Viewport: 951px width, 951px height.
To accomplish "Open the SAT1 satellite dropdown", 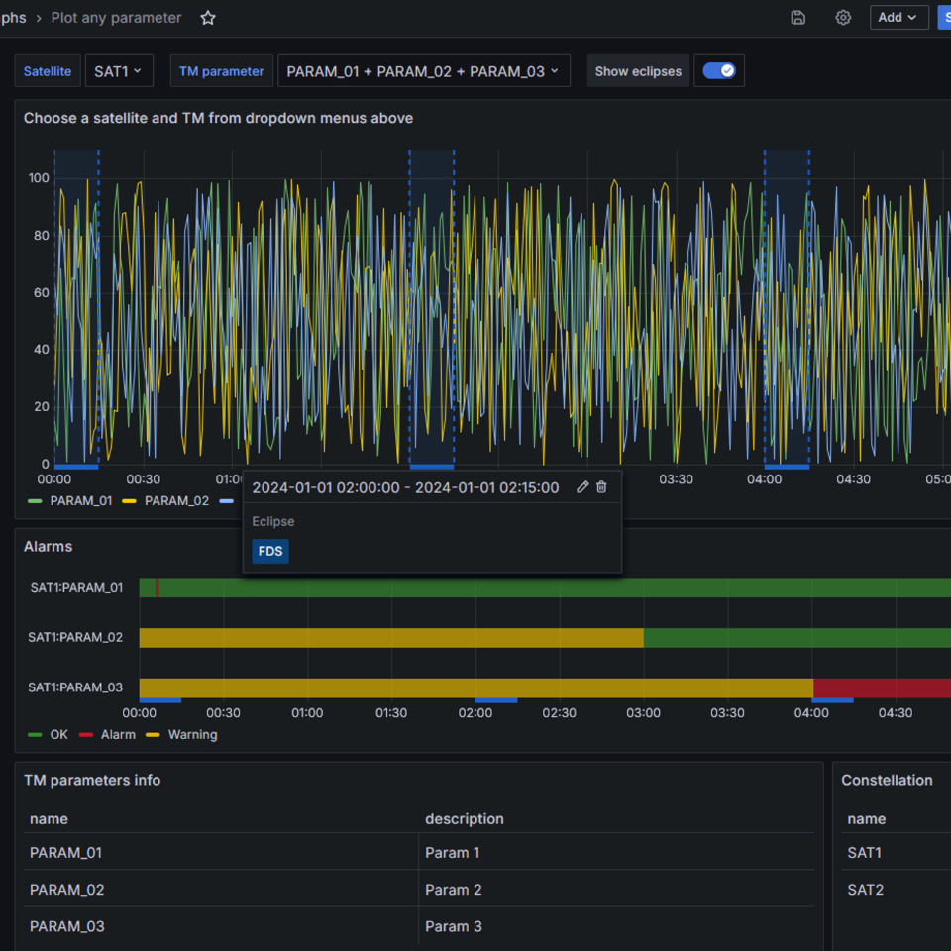I will pyautogui.click(x=119, y=71).
